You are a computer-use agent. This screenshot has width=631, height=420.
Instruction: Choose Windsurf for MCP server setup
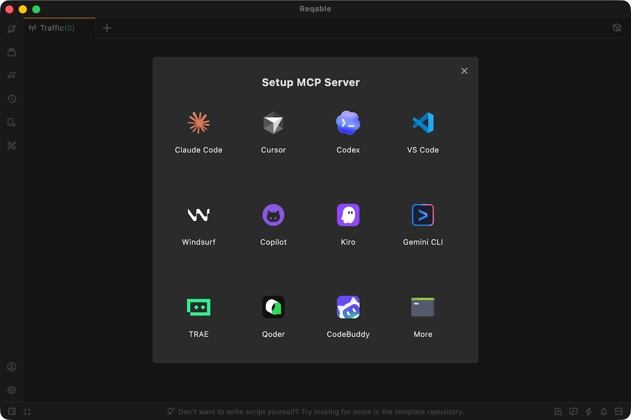(x=199, y=224)
